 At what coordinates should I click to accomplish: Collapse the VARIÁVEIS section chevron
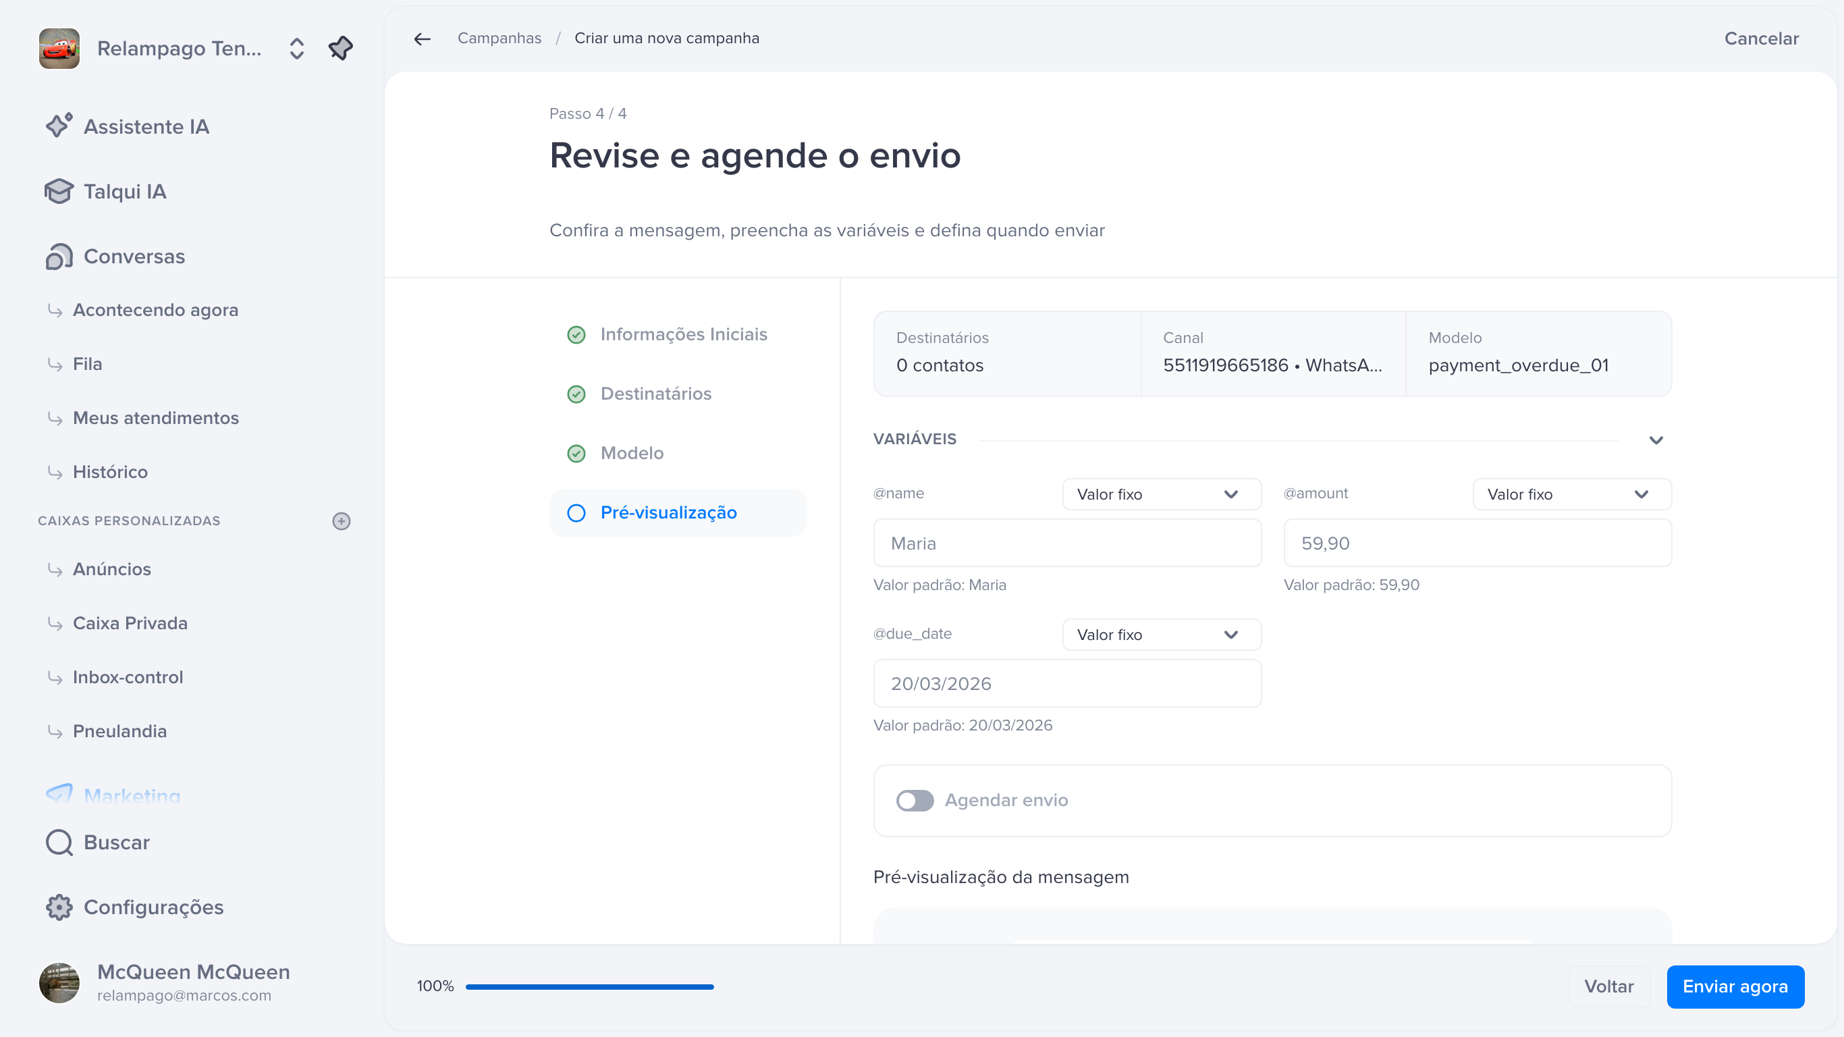tap(1656, 440)
